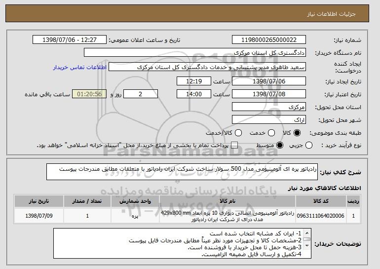
Task: Click the ایجاد کننده درخواست field
Action: click(207, 67)
